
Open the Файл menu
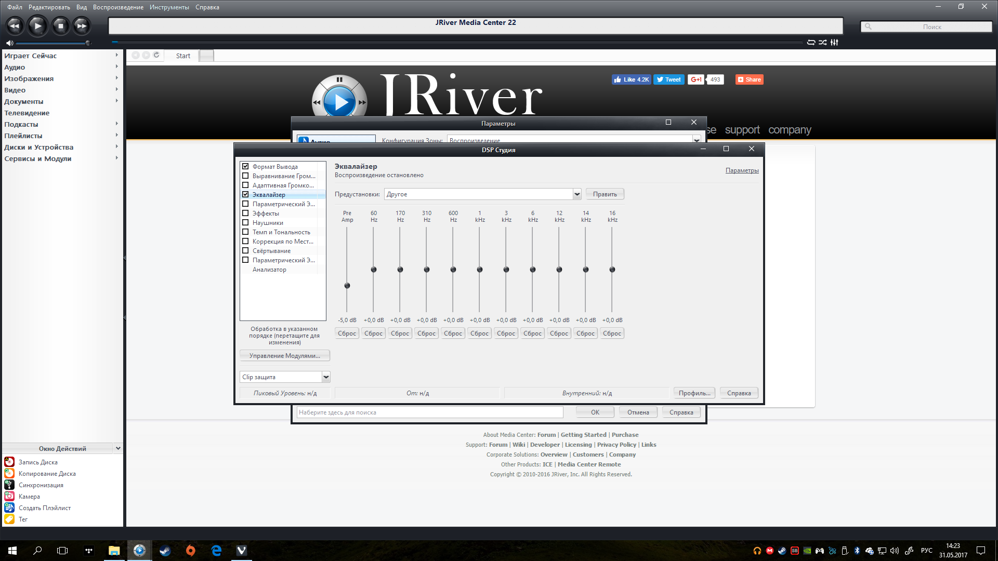15,7
